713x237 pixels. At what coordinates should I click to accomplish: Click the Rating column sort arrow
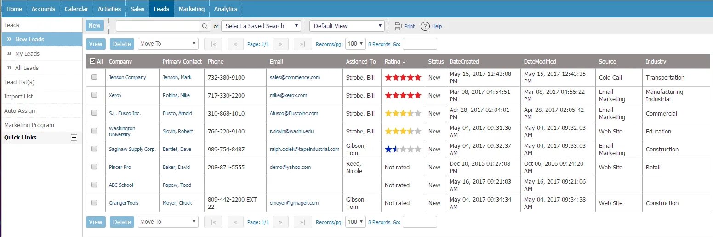[x=404, y=62]
